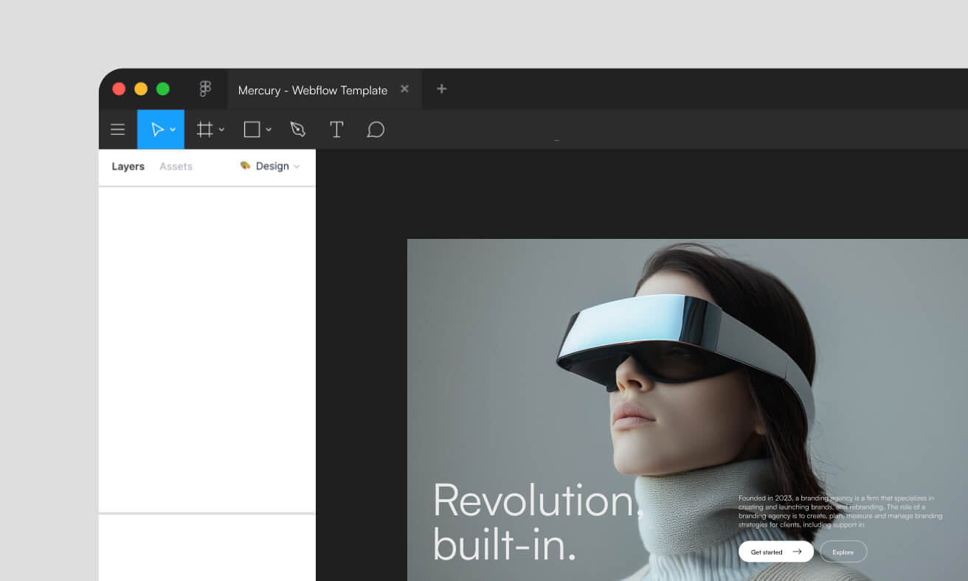Select the Text tool
The image size is (968, 581).
pyautogui.click(x=336, y=129)
